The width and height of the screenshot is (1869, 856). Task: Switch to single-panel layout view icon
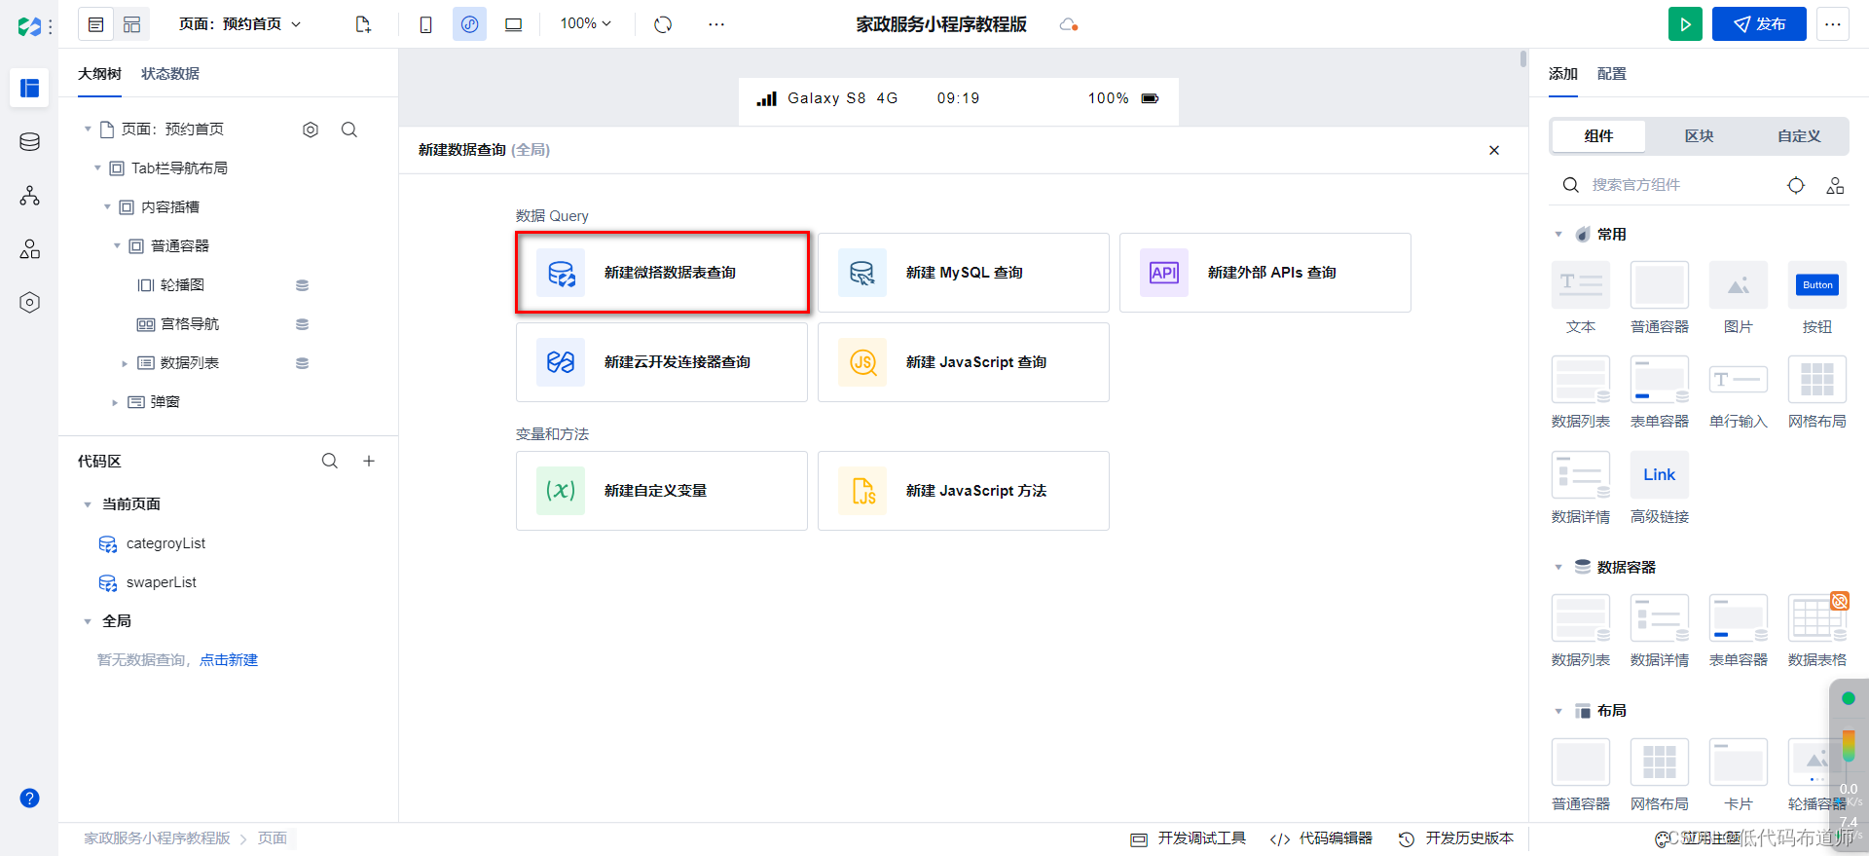(x=95, y=24)
